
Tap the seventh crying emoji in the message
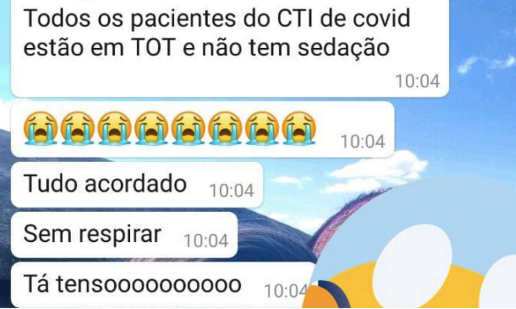262,128
